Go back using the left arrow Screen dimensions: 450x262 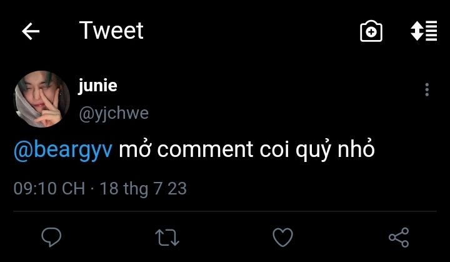click(x=31, y=31)
